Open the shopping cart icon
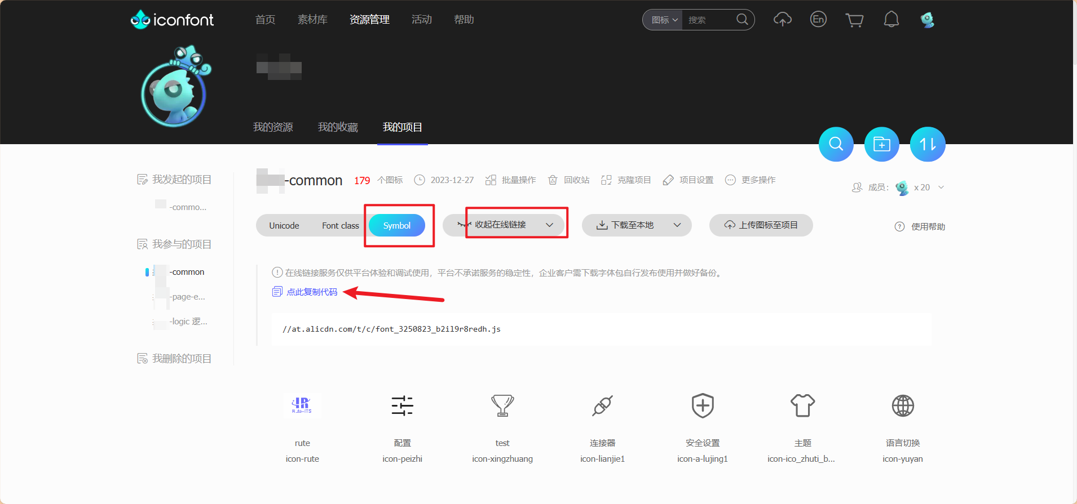This screenshot has height=504, width=1077. pos(854,20)
